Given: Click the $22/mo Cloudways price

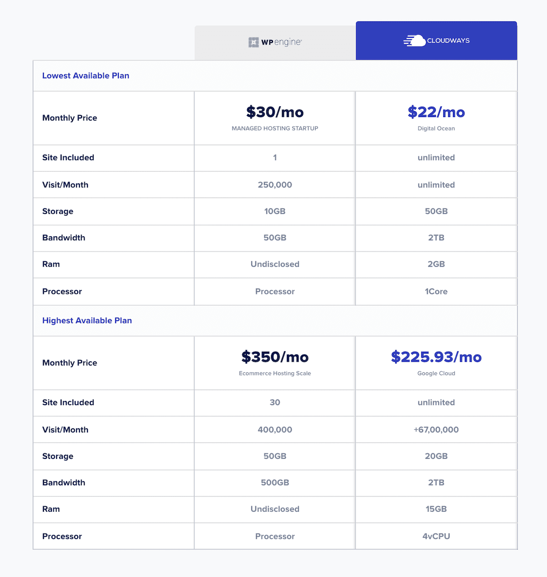Looking at the screenshot, I should pos(436,112).
